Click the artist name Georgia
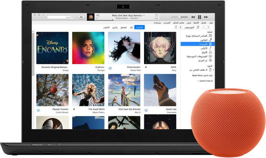266x158 pixels. 101,70
